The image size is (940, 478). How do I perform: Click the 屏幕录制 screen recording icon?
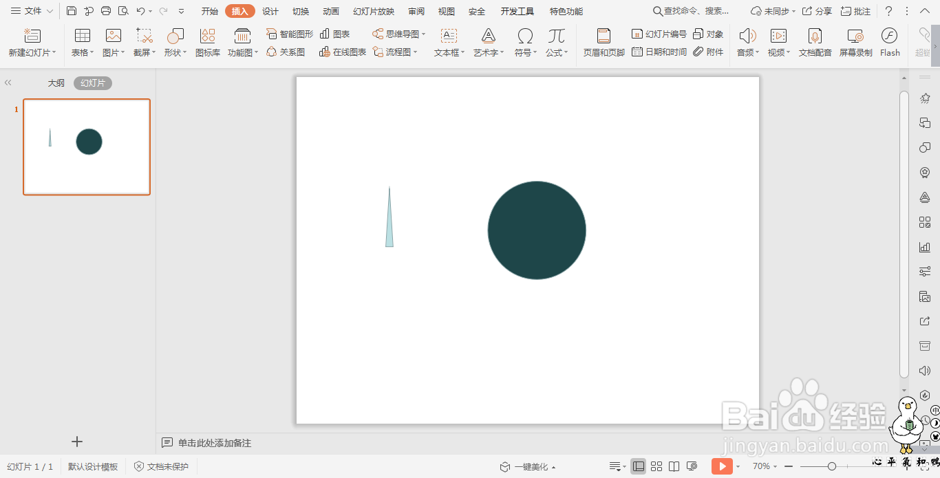coord(855,36)
